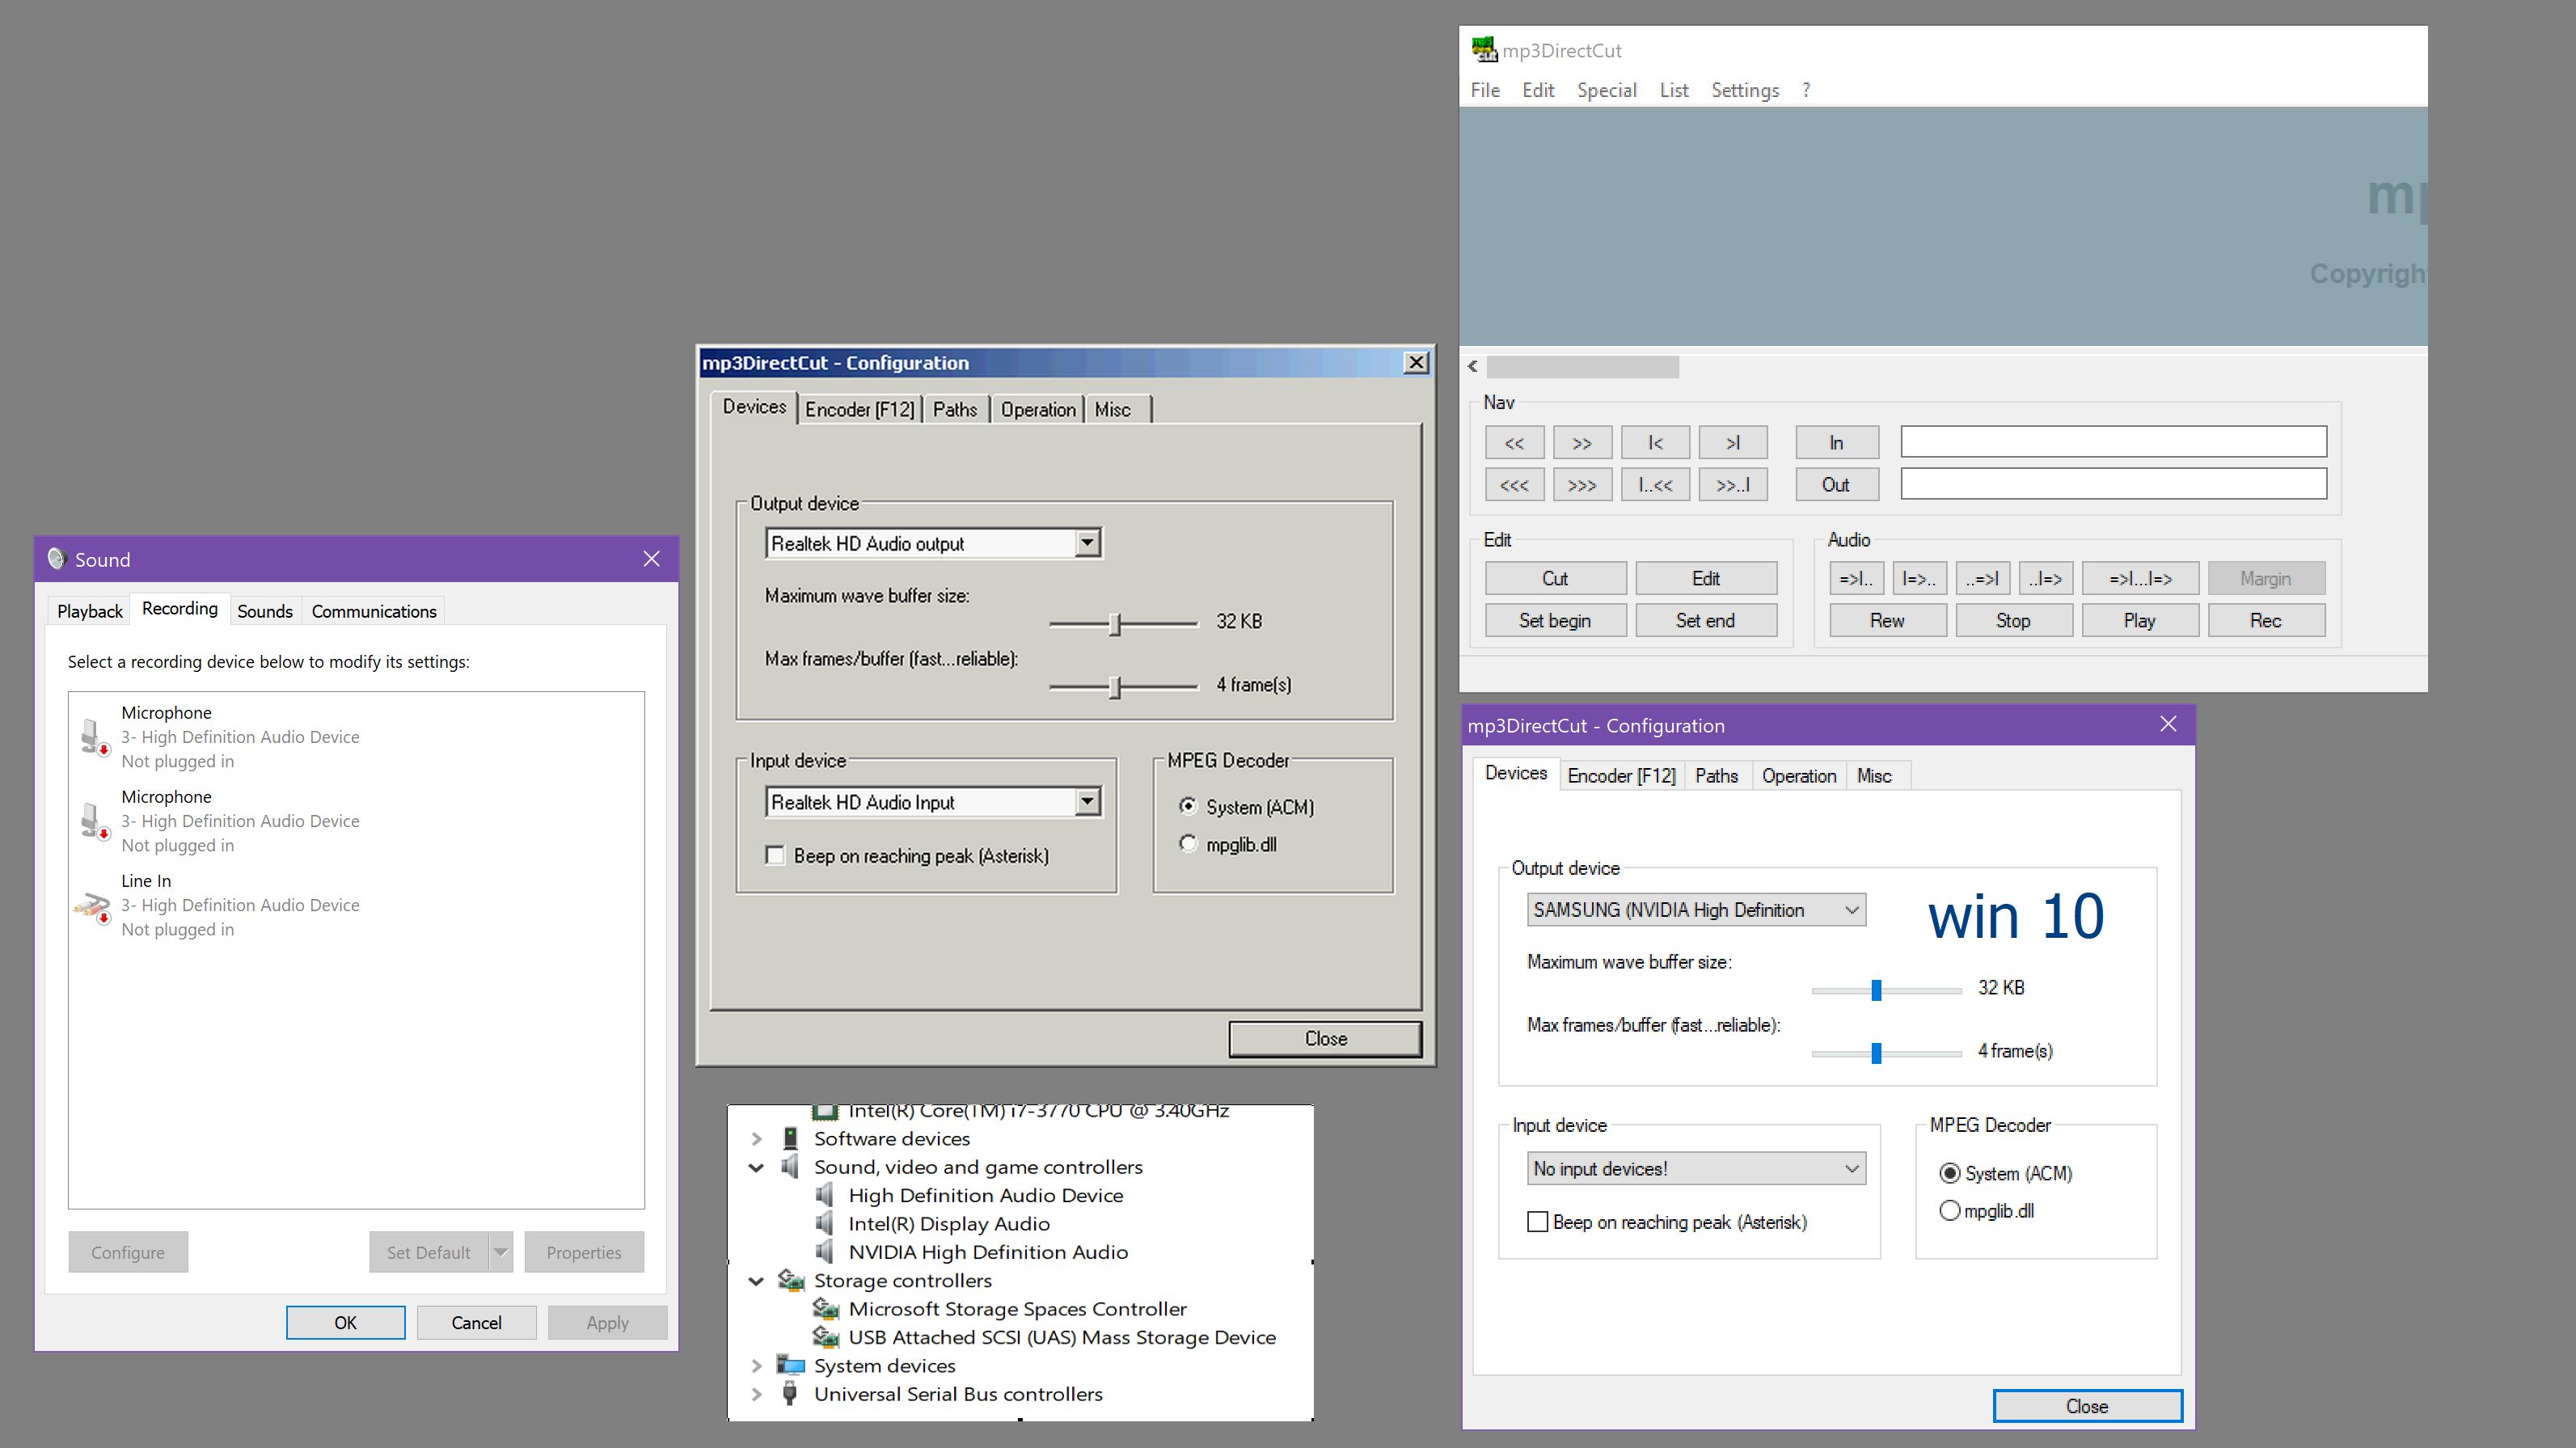The image size is (2576, 1448).
Task: Select System (ACM) decoder in gray dialog
Action: coord(1188,806)
